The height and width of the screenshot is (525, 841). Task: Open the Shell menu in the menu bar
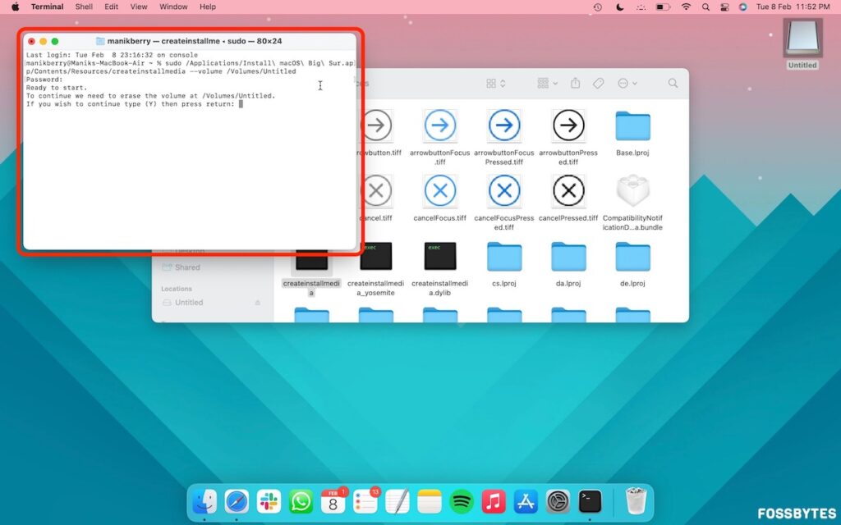pos(83,7)
